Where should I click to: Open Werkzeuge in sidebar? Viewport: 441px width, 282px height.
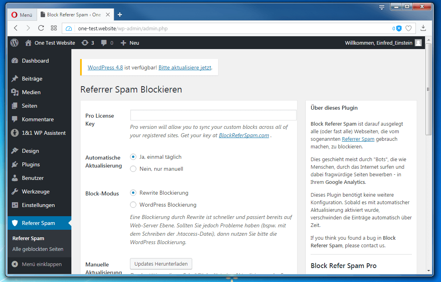39,191
